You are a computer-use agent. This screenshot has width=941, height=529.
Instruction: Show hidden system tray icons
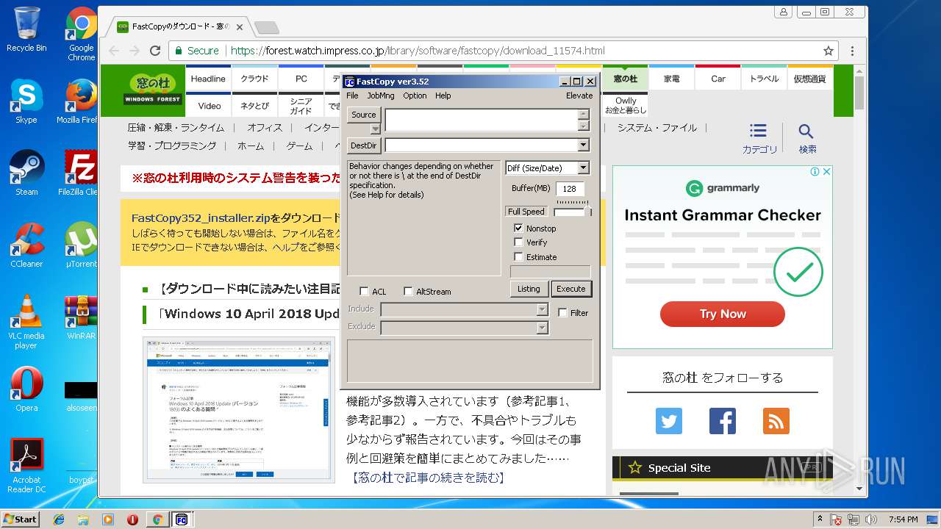(x=819, y=519)
